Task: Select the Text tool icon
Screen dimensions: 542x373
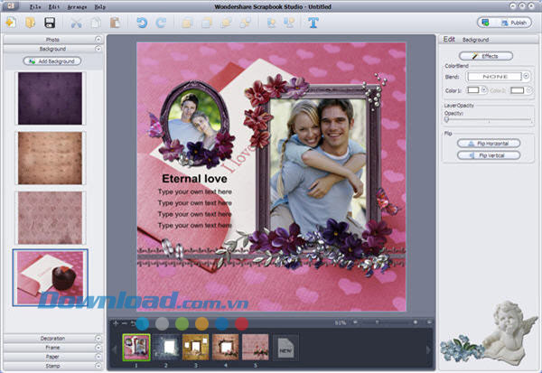Action: [x=313, y=23]
